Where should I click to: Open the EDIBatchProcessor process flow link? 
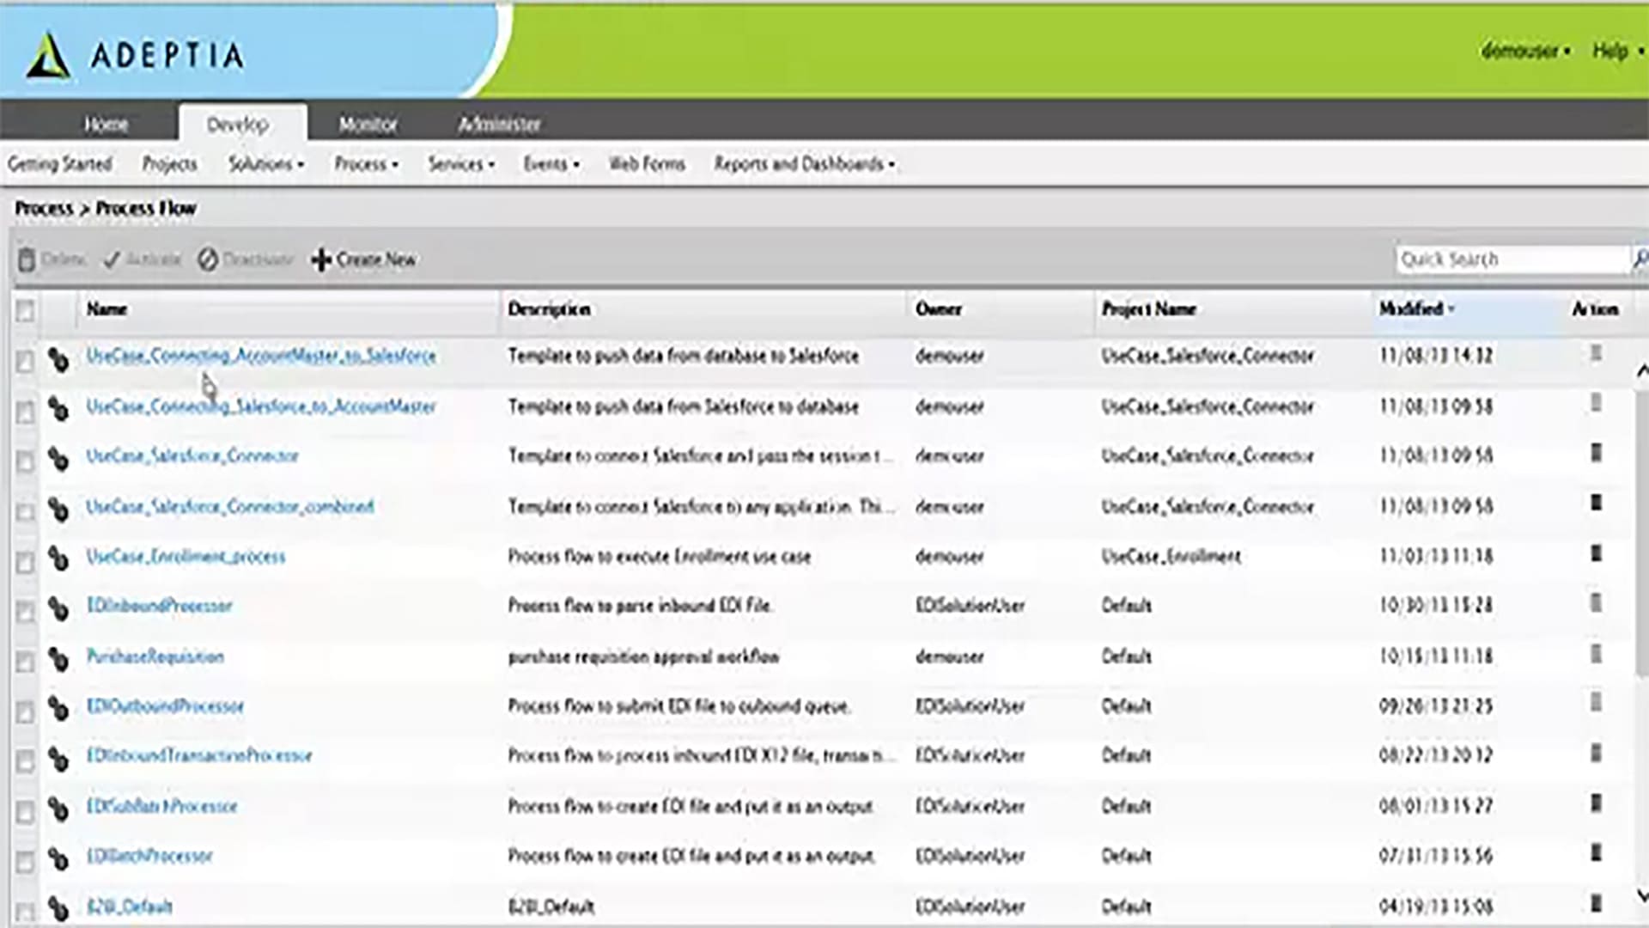(149, 856)
